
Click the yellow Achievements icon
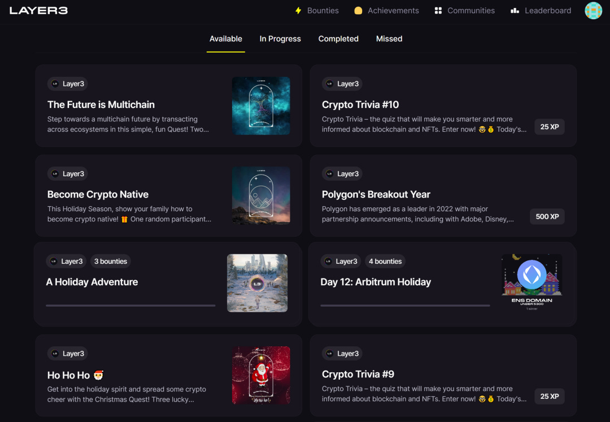pyautogui.click(x=358, y=11)
